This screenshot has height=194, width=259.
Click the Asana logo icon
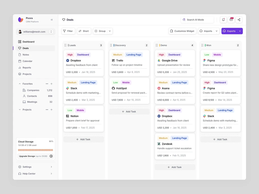coord(159,88)
